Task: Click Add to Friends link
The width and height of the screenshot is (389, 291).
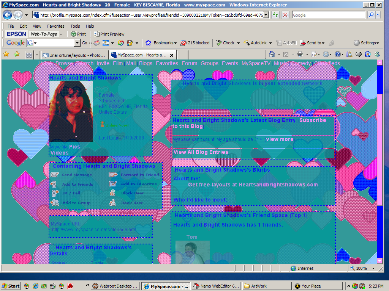Action: (x=77, y=185)
